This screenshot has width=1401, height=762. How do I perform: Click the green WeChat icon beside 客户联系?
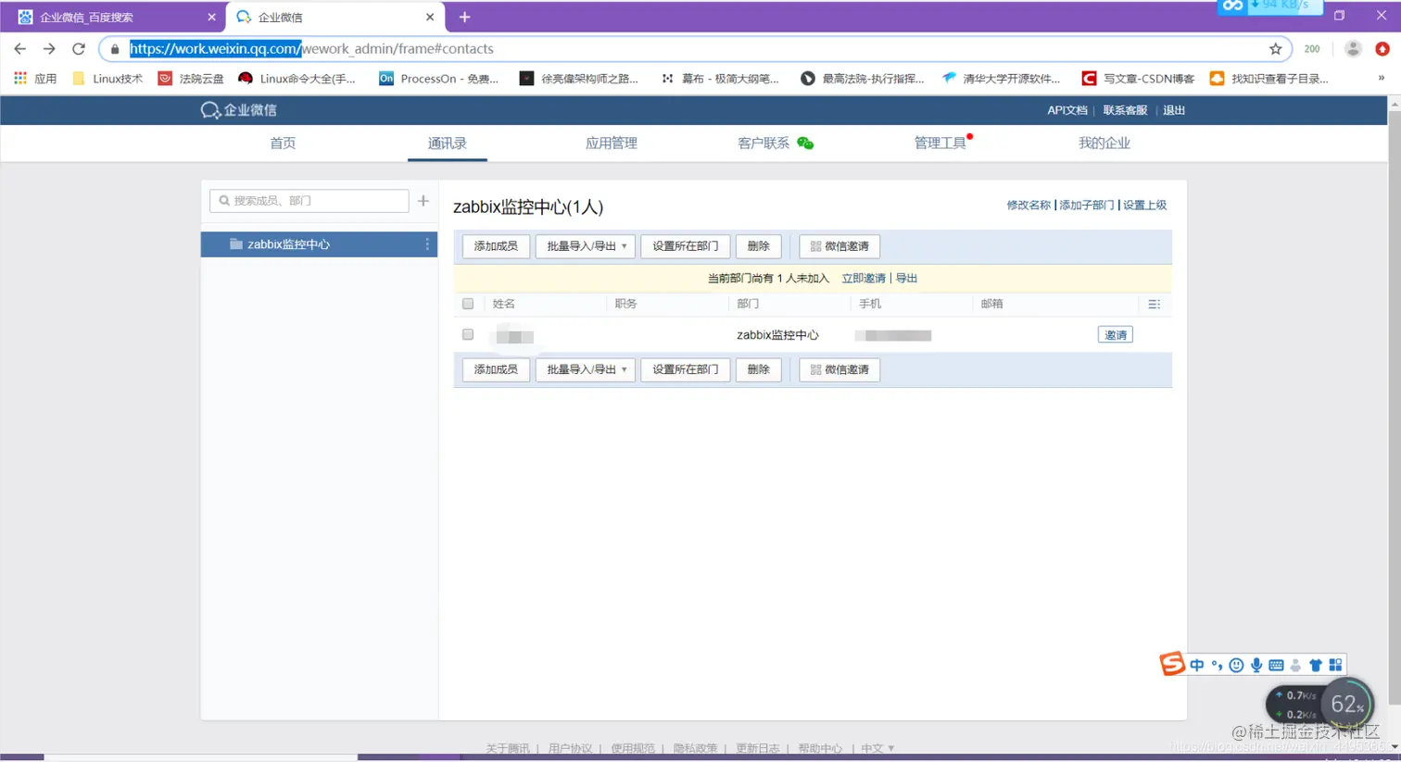tap(806, 143)
